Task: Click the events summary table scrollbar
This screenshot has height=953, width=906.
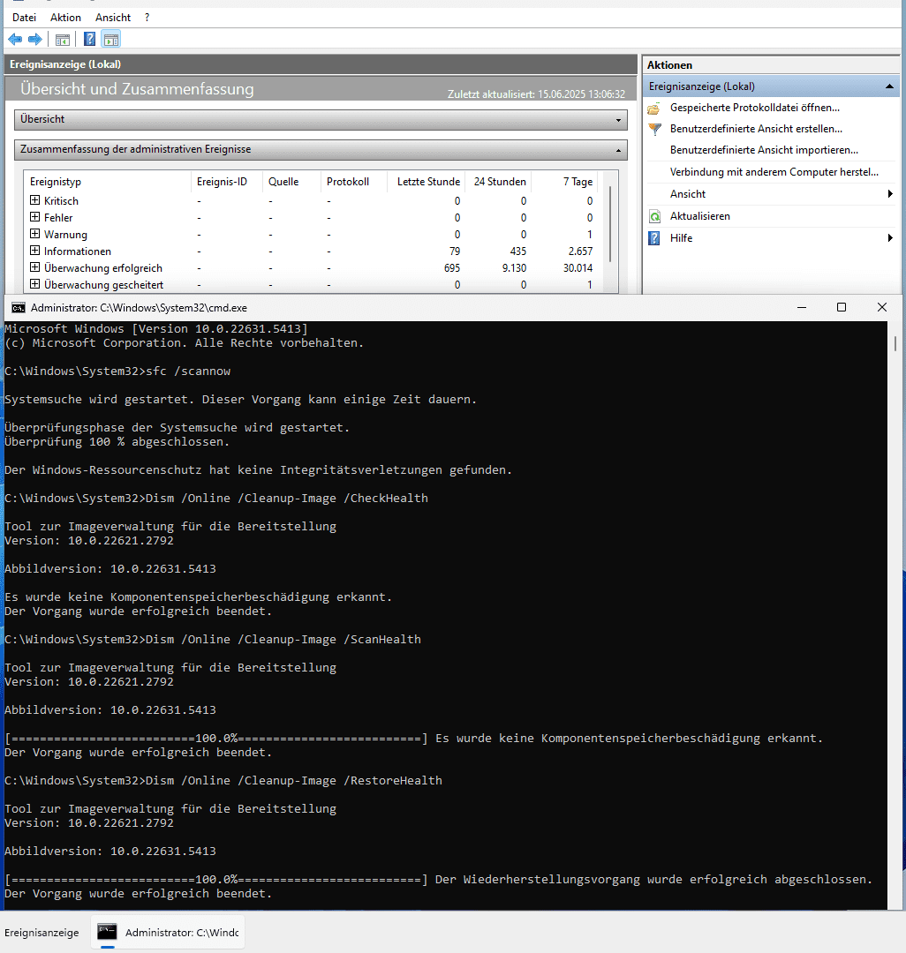Action: click(610, 225)
